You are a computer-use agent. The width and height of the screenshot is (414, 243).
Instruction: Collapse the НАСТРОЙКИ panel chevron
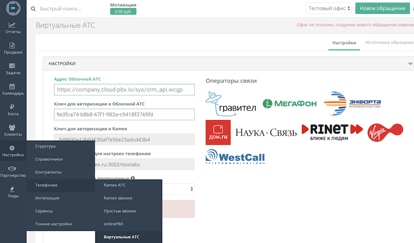click(x=410, y=63)
